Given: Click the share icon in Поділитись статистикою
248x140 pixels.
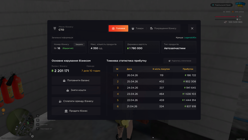Looking at the screenshot, I should (x=169, y=61).
